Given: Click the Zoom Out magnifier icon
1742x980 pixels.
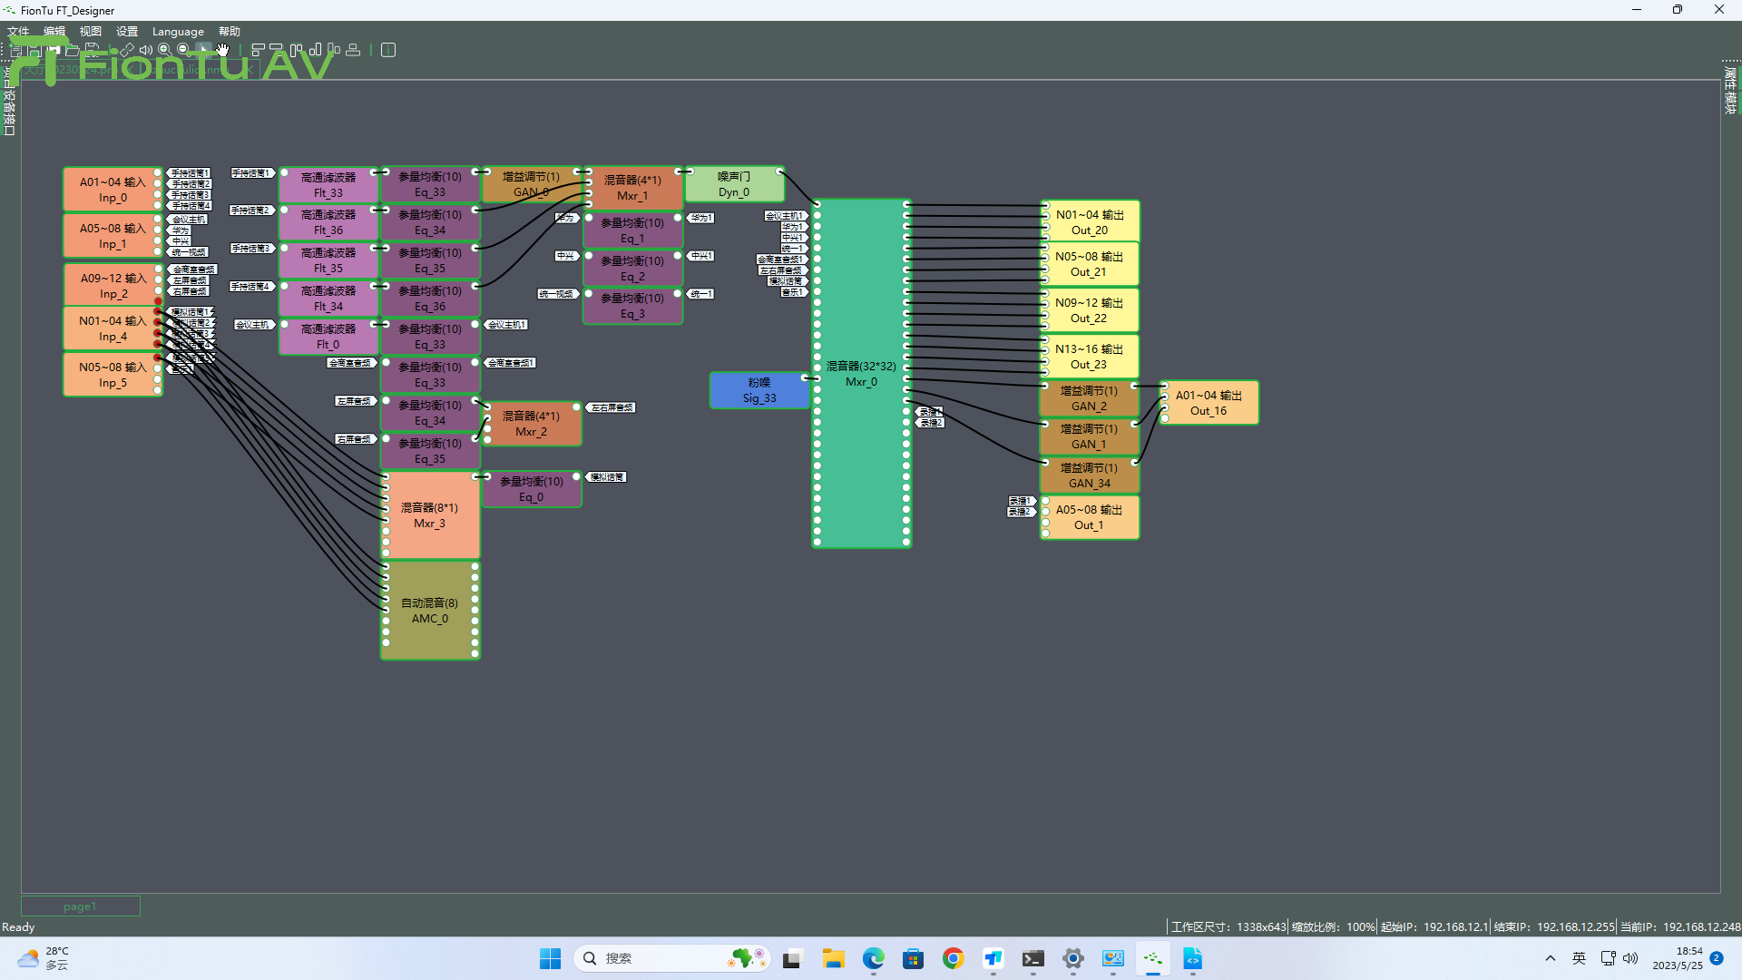Looking at the screenshot, I should pyautogui.click(x=183, y=50).
